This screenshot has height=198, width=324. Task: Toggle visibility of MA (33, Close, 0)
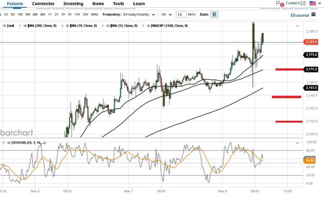coord(108,26)
